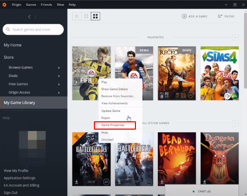Maximize the Origin window
Image resolution: width=247 pixels, height=196 pixels.
pos(235,5)
